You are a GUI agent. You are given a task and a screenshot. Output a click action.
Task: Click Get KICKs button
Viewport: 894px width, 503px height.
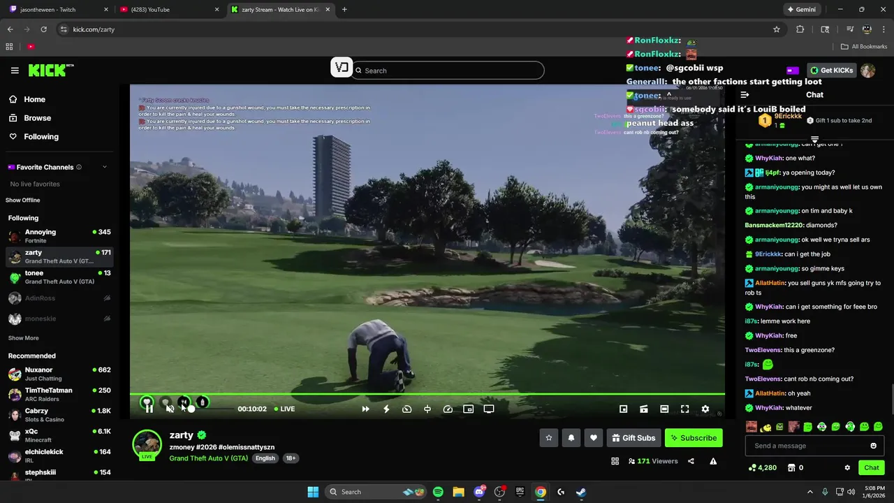click(831, 71)
